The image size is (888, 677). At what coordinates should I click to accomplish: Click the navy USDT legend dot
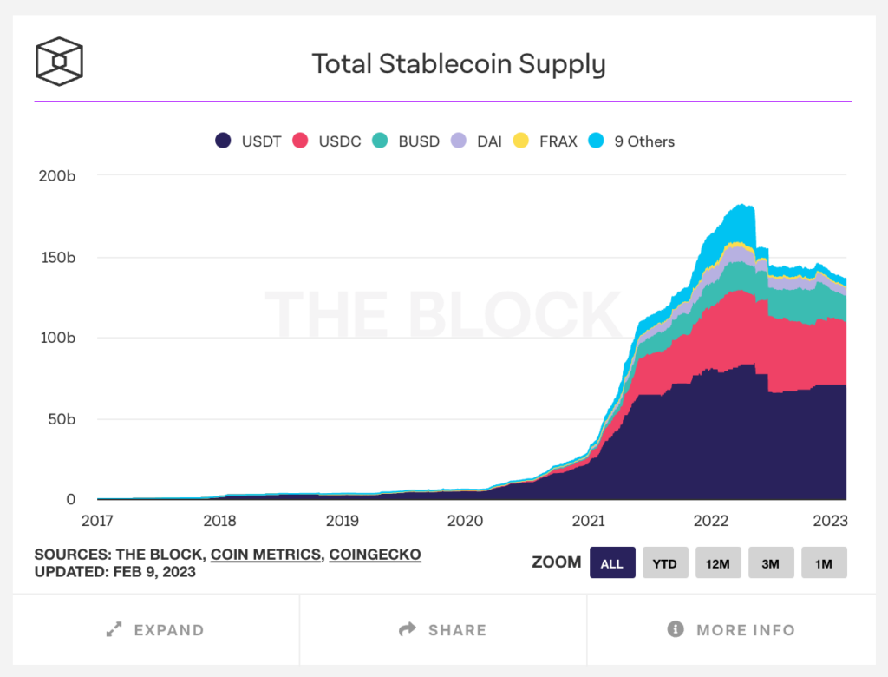point(223,141)
